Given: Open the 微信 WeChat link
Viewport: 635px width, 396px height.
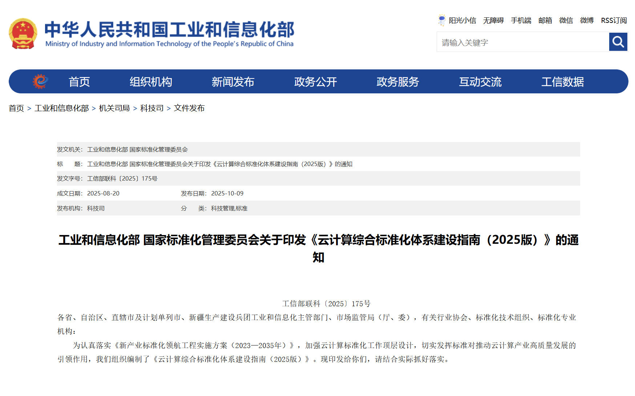Looking at the screenshot, I should click(565, 20).
